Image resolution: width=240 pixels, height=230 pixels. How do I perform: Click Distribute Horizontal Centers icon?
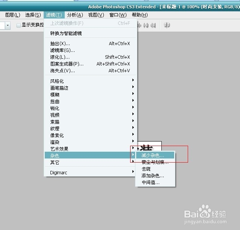click(x=146, y=25)
